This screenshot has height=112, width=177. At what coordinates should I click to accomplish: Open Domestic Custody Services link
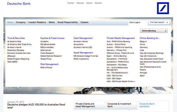point(19,53)
